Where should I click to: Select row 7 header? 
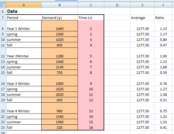[3, 17]
